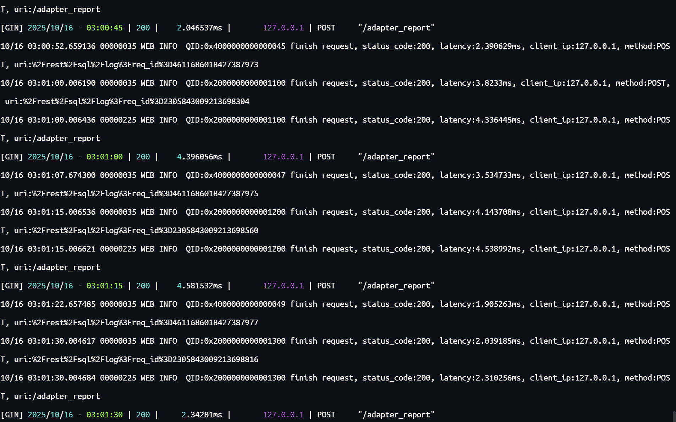Click the latency:4.143708ms value
This screenshot has height=422, width=676.
pyautogui.click(x=480, y=212)
